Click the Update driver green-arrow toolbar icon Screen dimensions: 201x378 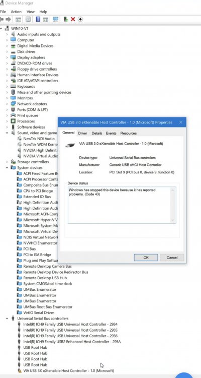tap(66, 19)
